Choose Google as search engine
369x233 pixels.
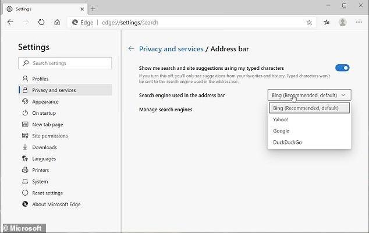pos(309,130)
